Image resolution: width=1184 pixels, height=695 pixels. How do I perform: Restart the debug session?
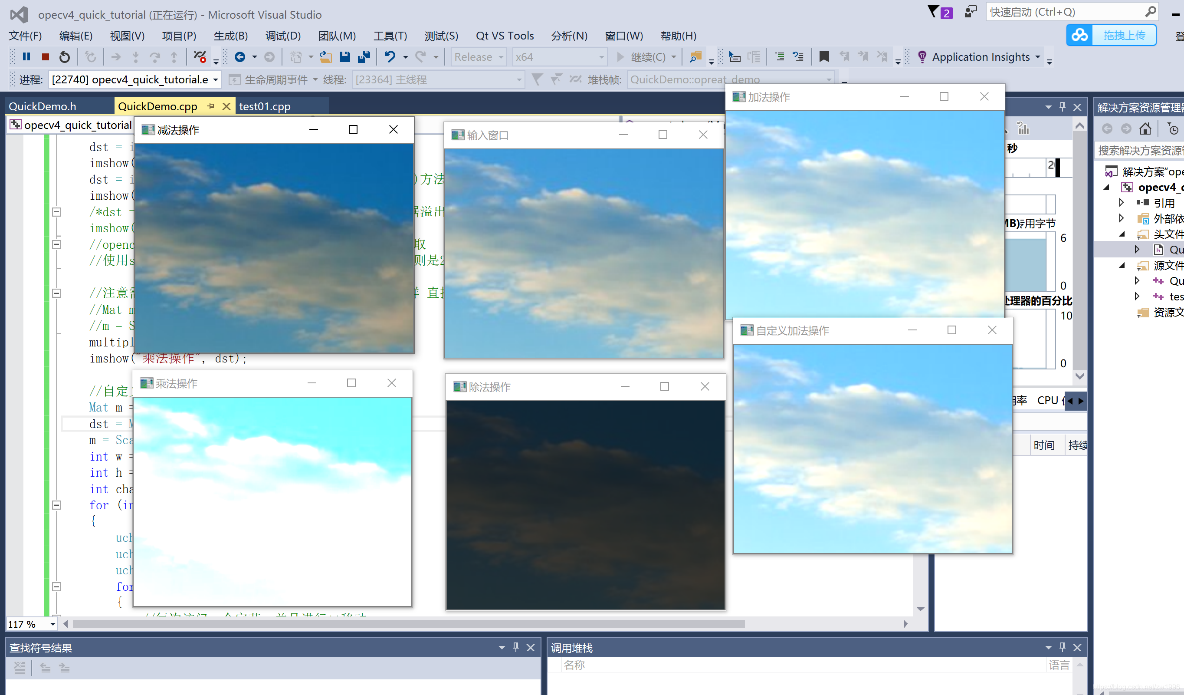[64, 57]
